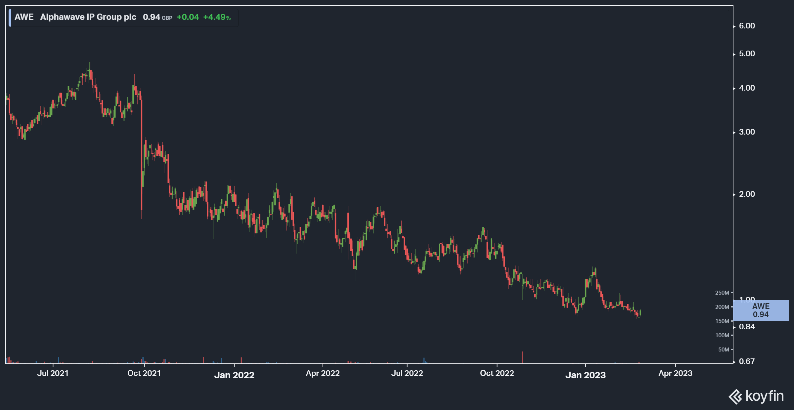Click the 0.67 price axis label
Image resolution: width=794 pixels, height=410 pixels.
[747, 361]
